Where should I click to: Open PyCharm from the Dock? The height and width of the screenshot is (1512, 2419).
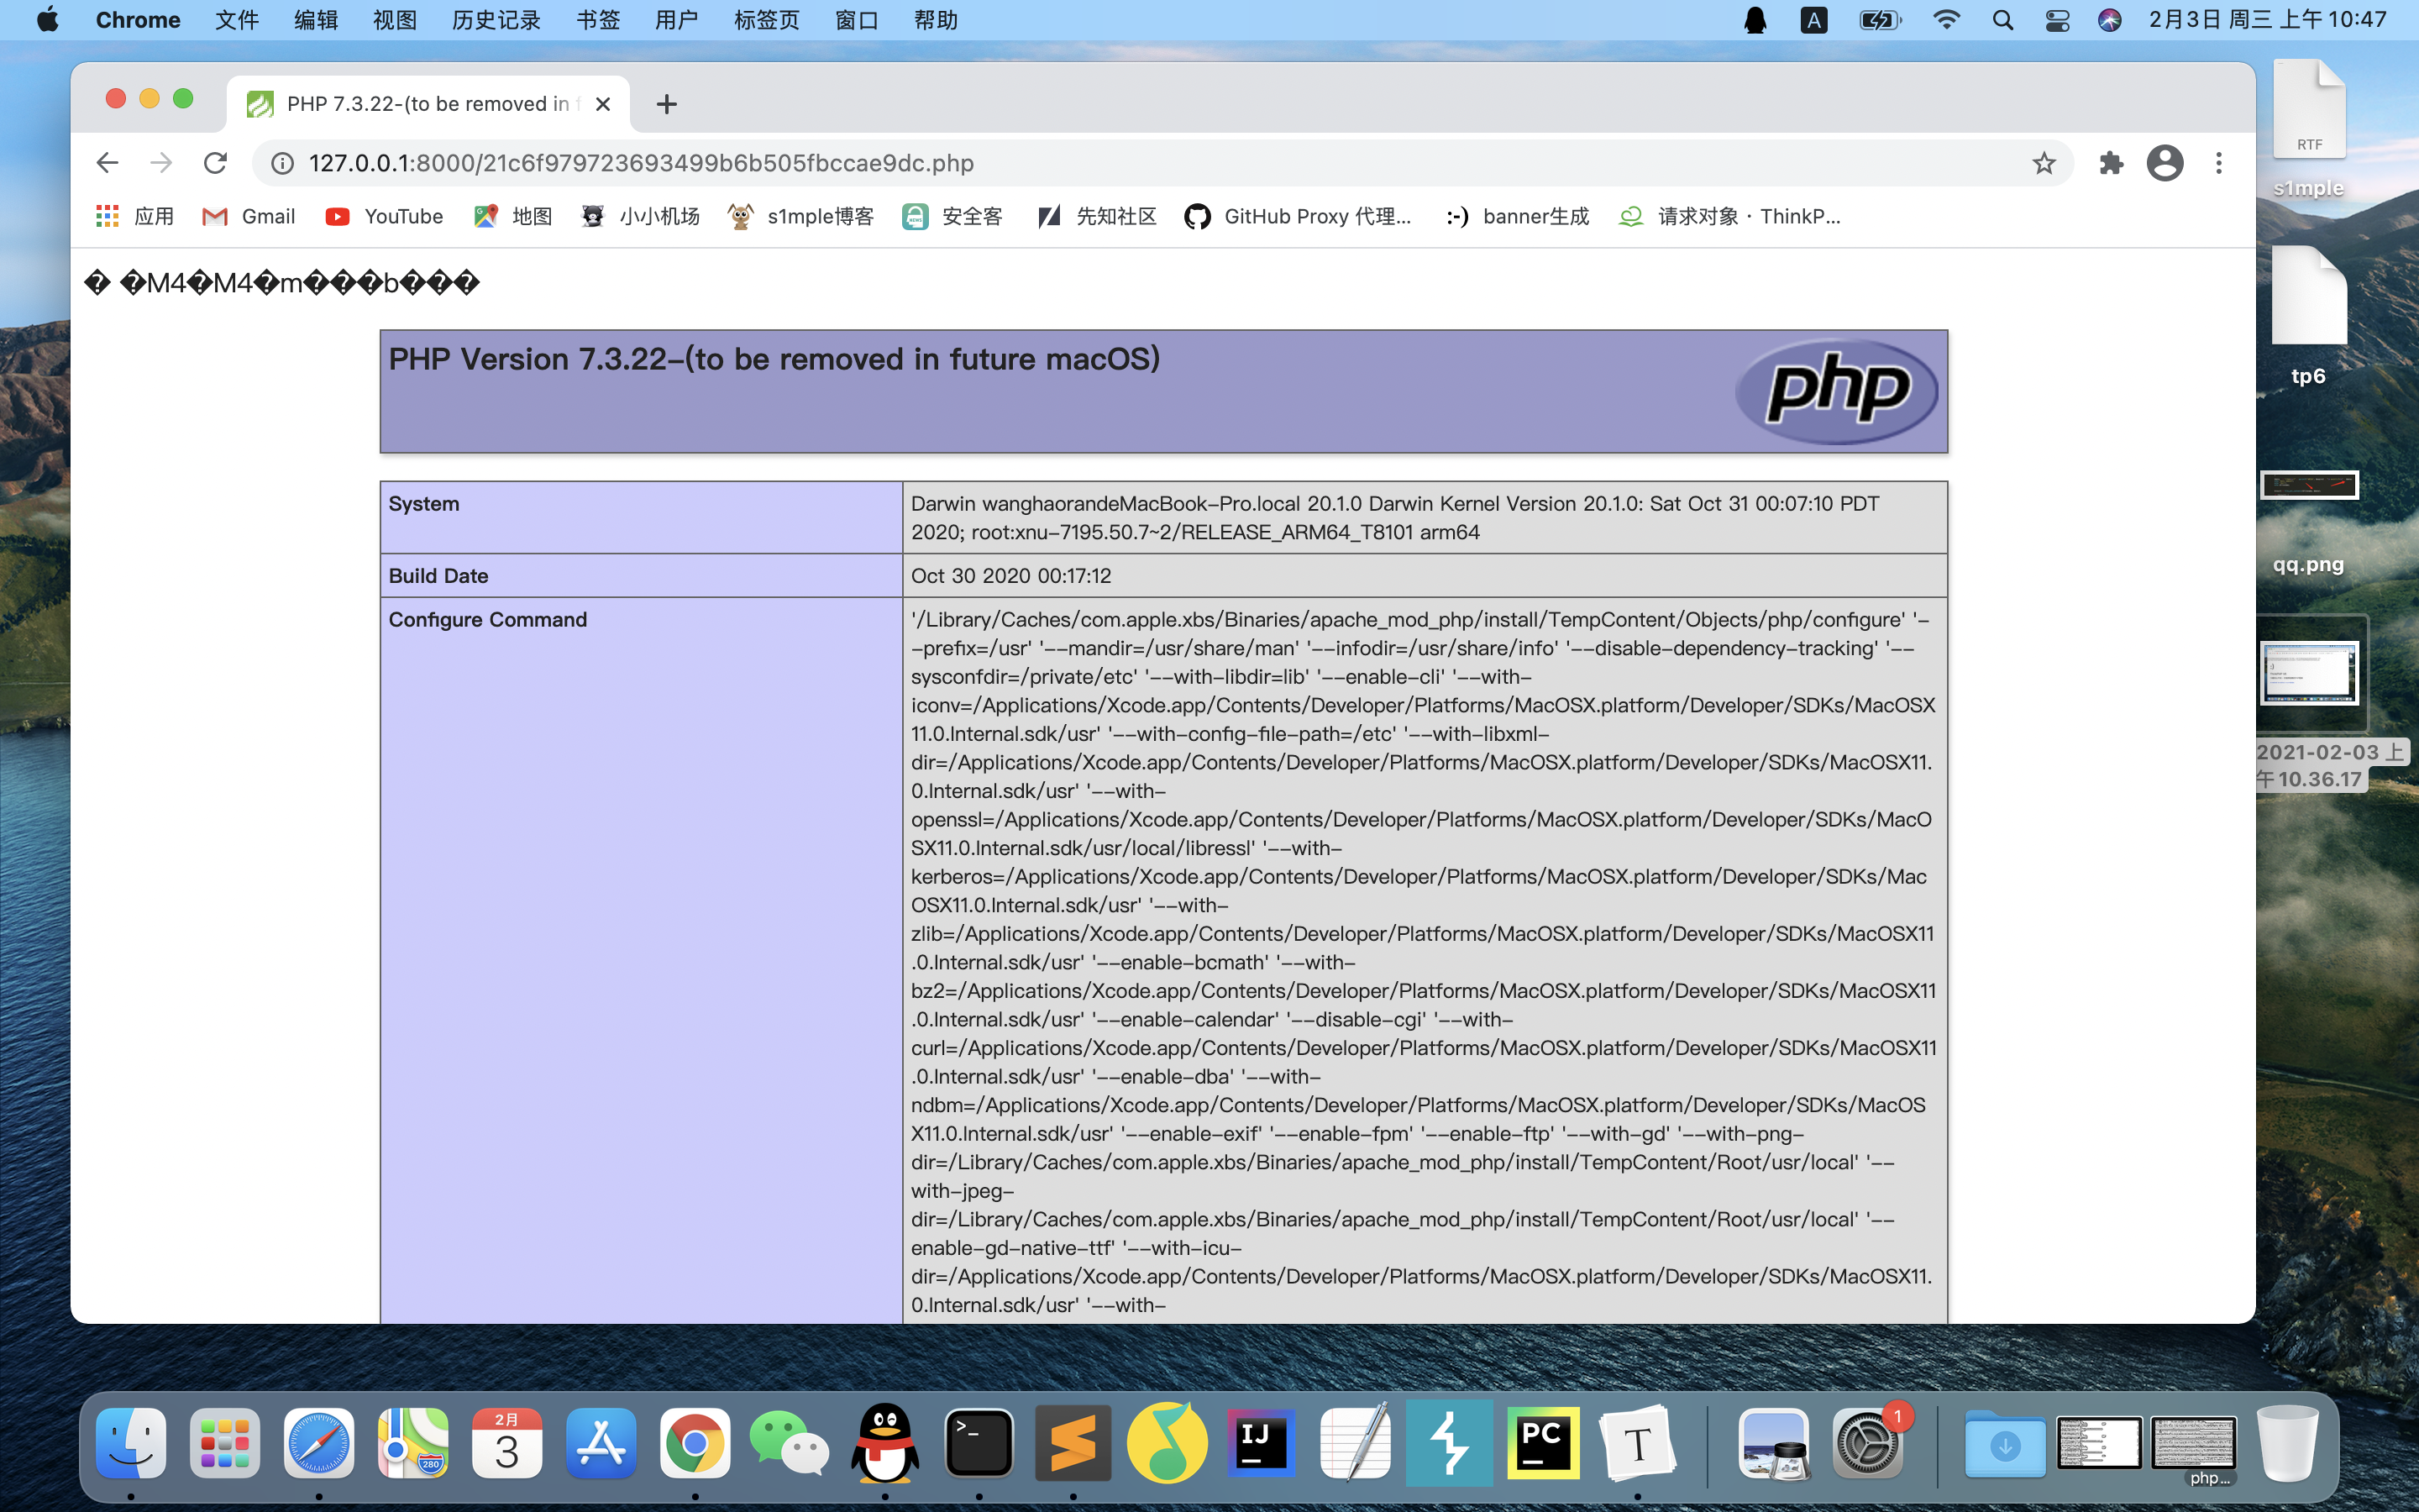pyautogui.click(x=1543, y=1443)
